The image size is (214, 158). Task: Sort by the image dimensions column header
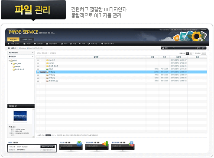tap(164, 57)
